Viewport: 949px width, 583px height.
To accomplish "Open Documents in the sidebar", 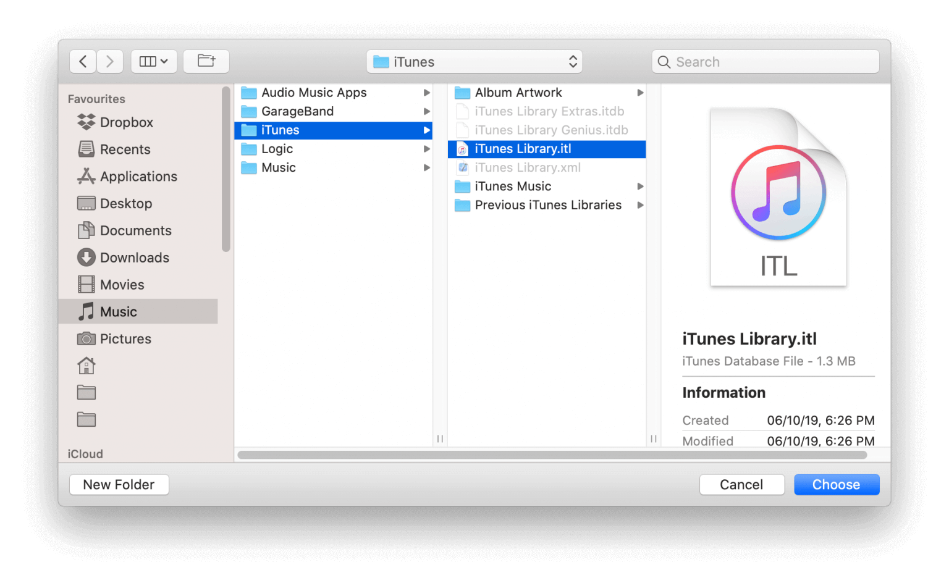I will 125,231.
